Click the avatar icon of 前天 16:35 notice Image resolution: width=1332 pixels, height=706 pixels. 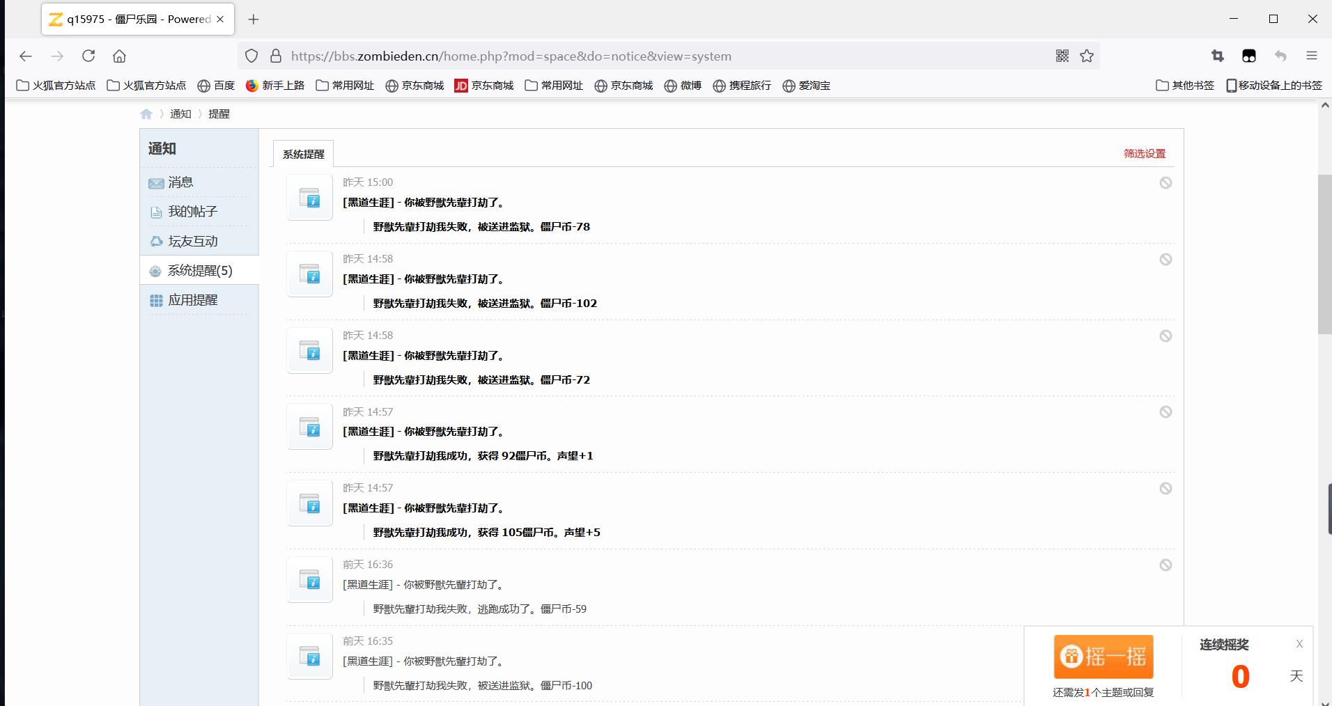tap(310, 657)
